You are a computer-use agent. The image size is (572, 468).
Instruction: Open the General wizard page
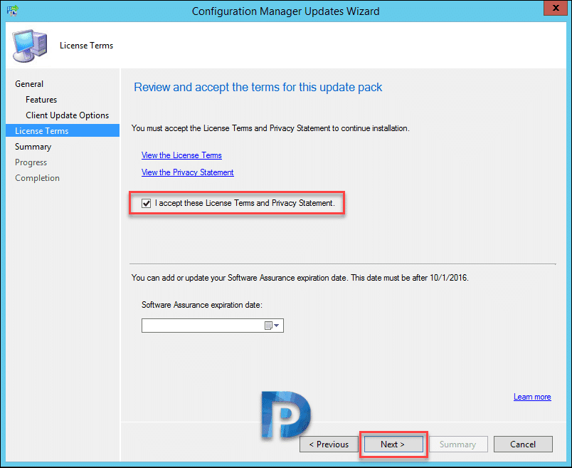point(29,84)
